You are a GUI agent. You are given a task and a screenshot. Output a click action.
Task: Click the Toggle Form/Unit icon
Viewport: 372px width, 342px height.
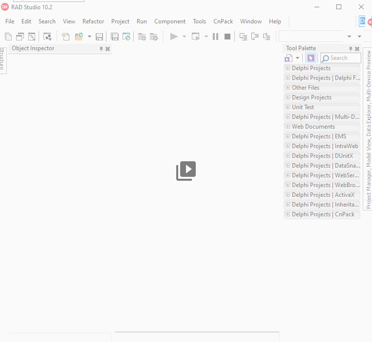(32, 37)
